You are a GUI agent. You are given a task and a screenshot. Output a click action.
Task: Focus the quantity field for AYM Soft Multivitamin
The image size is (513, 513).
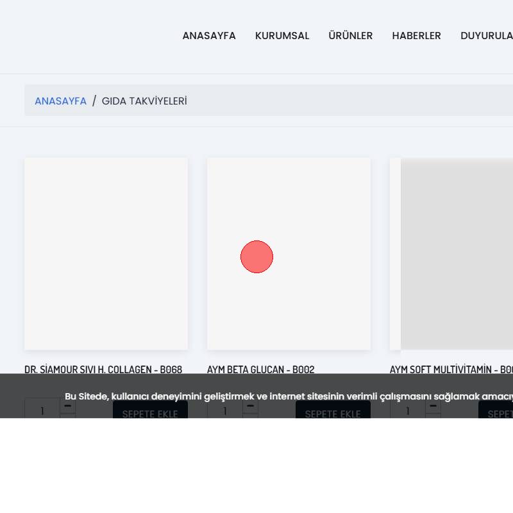click(x=408, y=410)
